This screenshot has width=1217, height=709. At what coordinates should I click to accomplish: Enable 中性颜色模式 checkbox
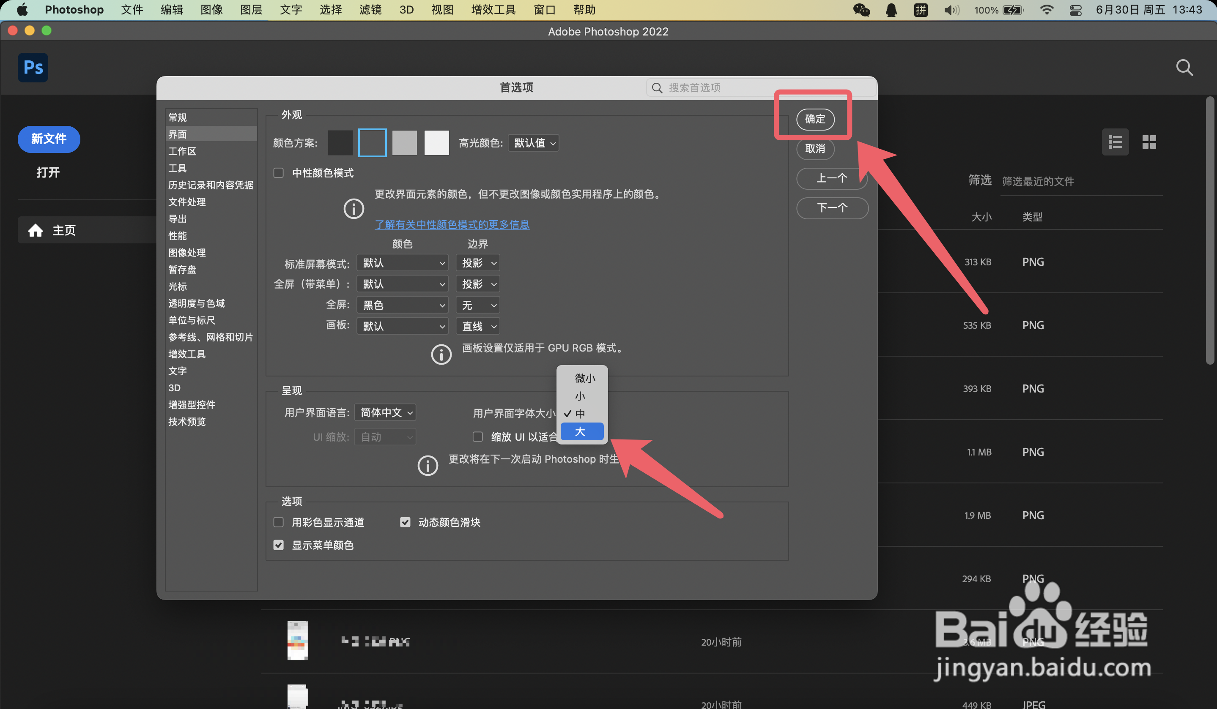pyautogui.click(x=279, y=173)
